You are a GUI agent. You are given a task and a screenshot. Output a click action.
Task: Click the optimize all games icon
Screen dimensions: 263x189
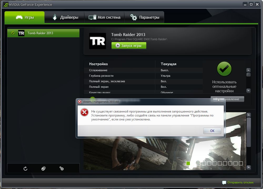click(43, 168)
